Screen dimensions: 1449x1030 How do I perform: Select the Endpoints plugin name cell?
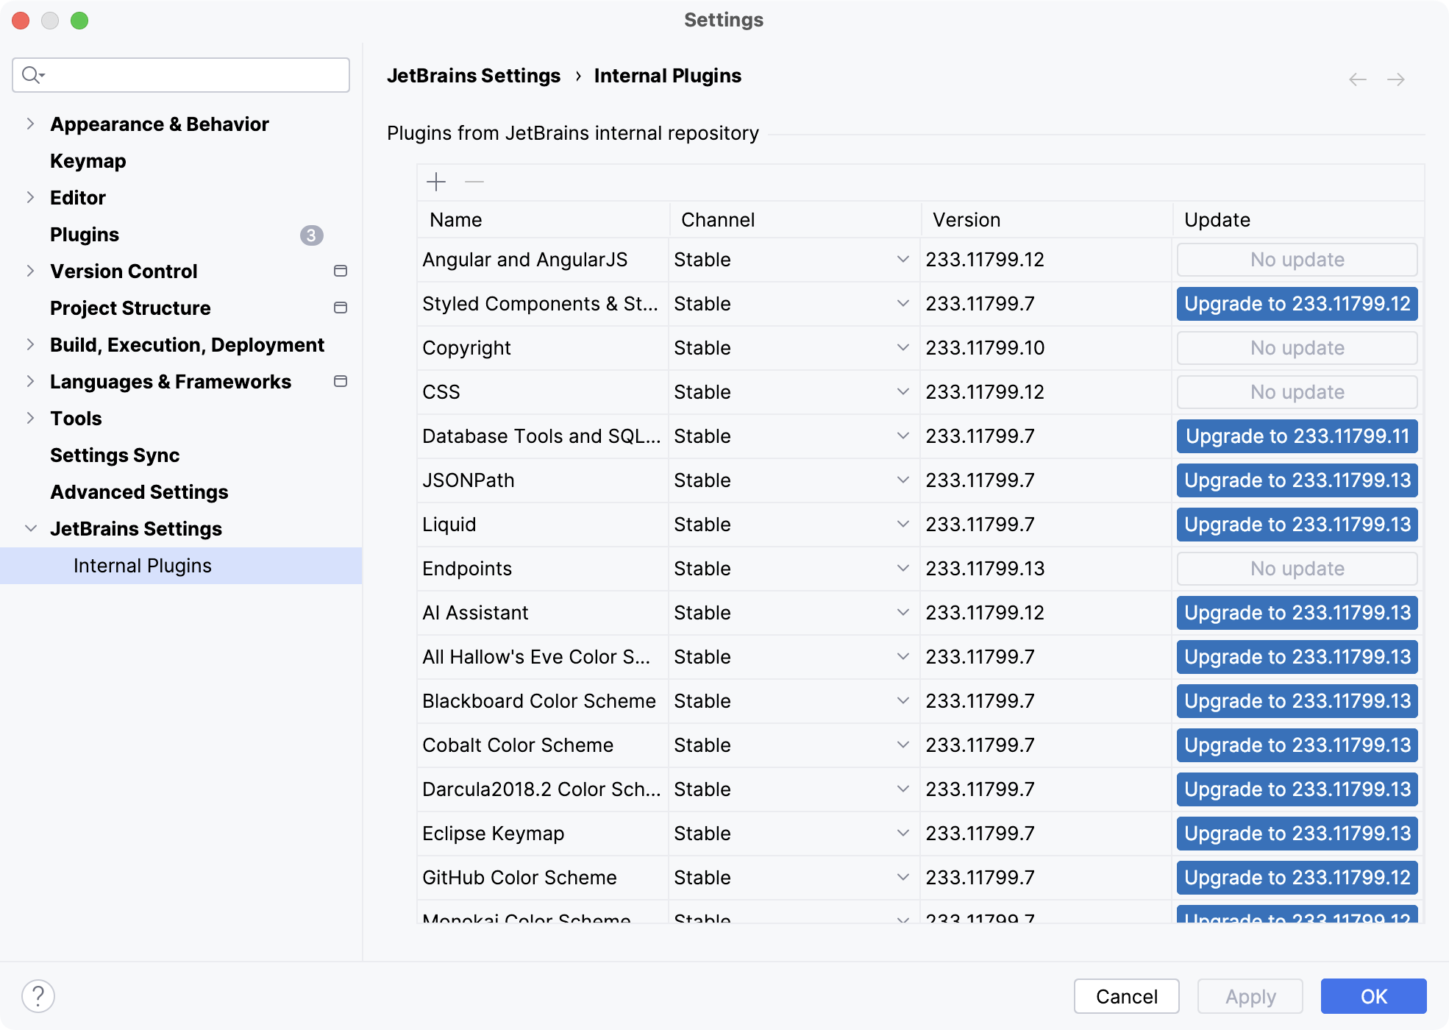click(x=544, y=569)
